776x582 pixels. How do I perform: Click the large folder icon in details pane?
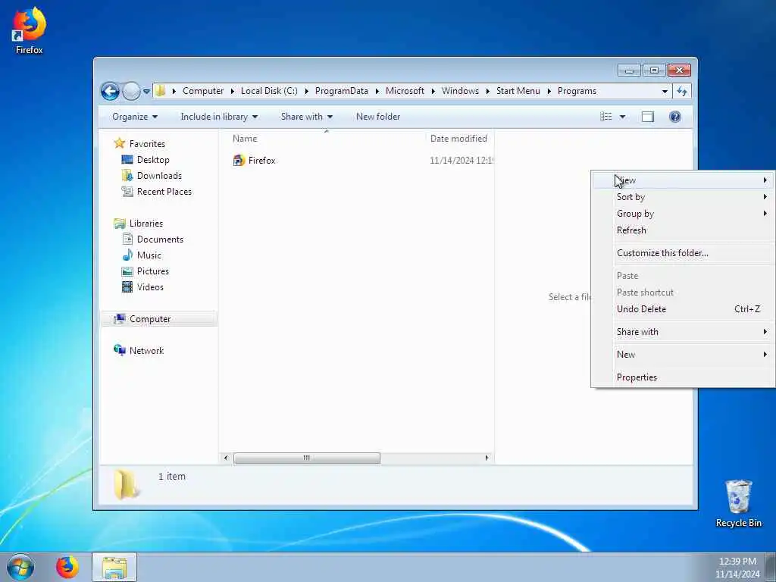127,484
